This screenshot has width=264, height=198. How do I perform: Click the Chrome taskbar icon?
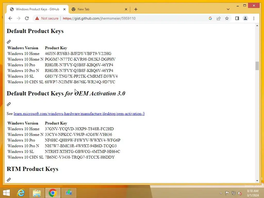53,193
